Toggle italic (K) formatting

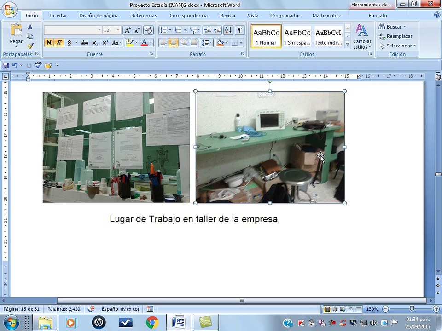click(59, 43)
